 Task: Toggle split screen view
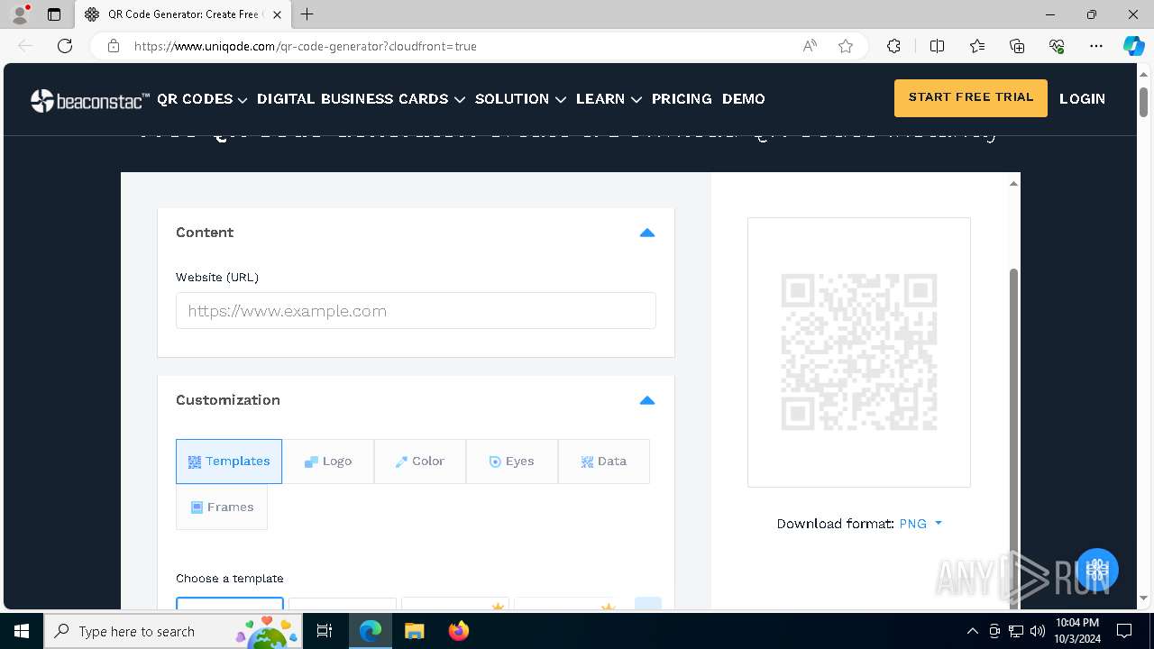tap(937, 46)
